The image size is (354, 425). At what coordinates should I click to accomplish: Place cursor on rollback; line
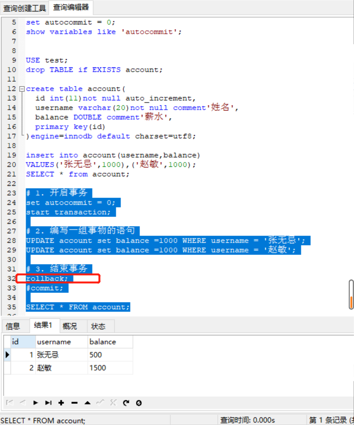tap(47, 278)
